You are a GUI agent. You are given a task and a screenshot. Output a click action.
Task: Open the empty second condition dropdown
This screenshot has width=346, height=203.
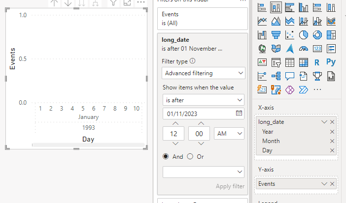(204, 172)
